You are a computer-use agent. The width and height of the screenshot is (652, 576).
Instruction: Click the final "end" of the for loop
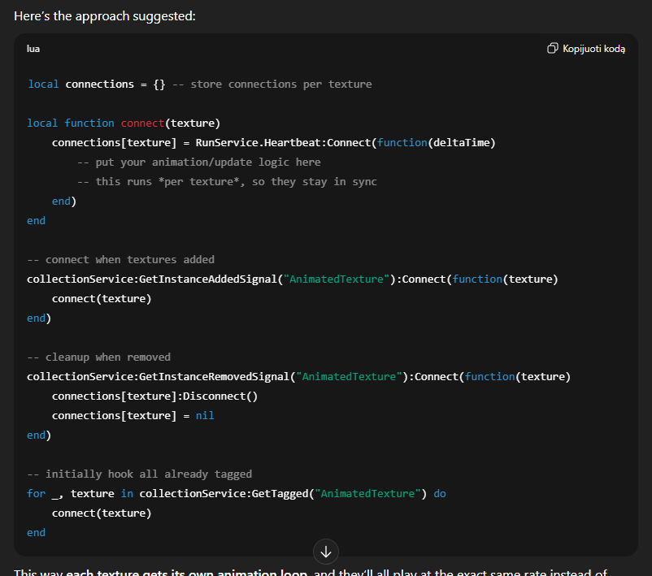[36, 532]
